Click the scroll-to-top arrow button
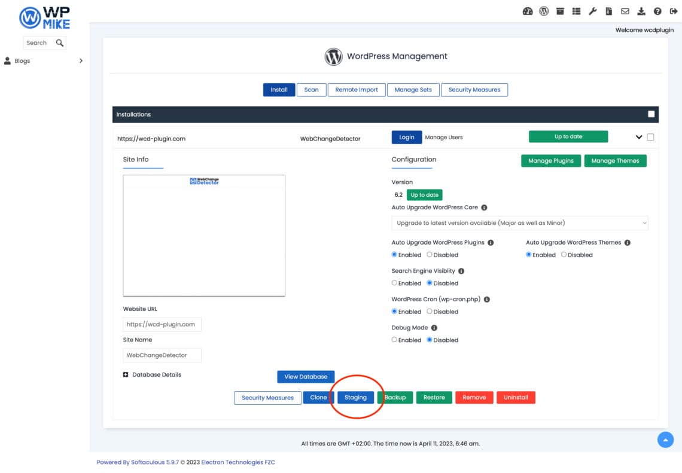 (x=665, y=440)
